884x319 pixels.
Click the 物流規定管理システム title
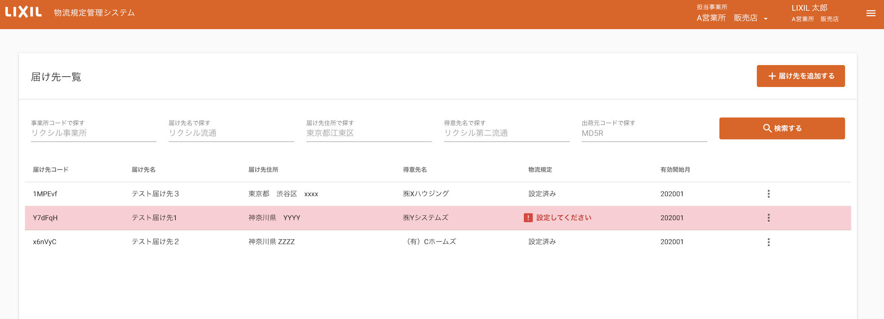pyautogui.click(x=94, y=13)
